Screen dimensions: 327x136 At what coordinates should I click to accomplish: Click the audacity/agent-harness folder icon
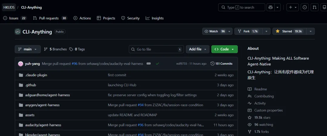(21, 125)
